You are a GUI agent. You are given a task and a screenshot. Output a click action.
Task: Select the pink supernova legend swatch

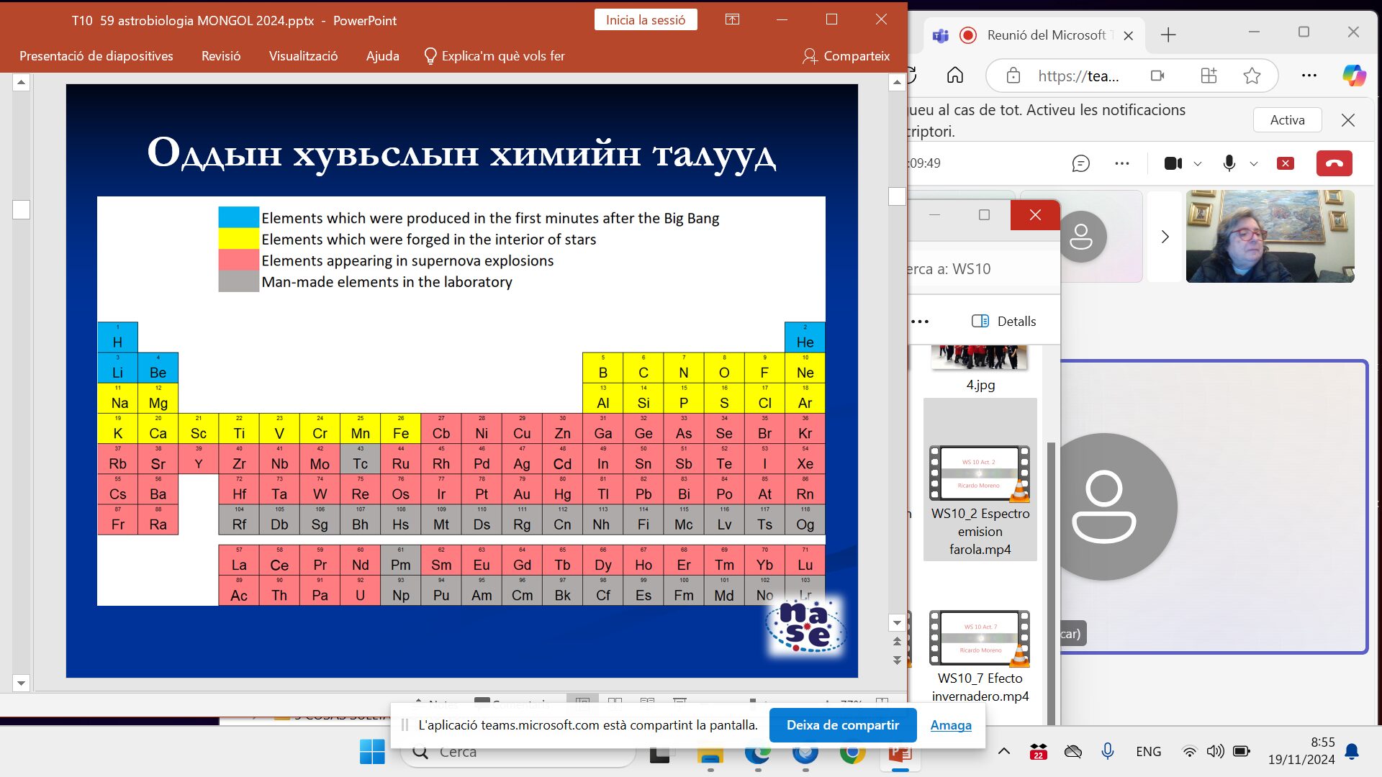coord(238,260)
